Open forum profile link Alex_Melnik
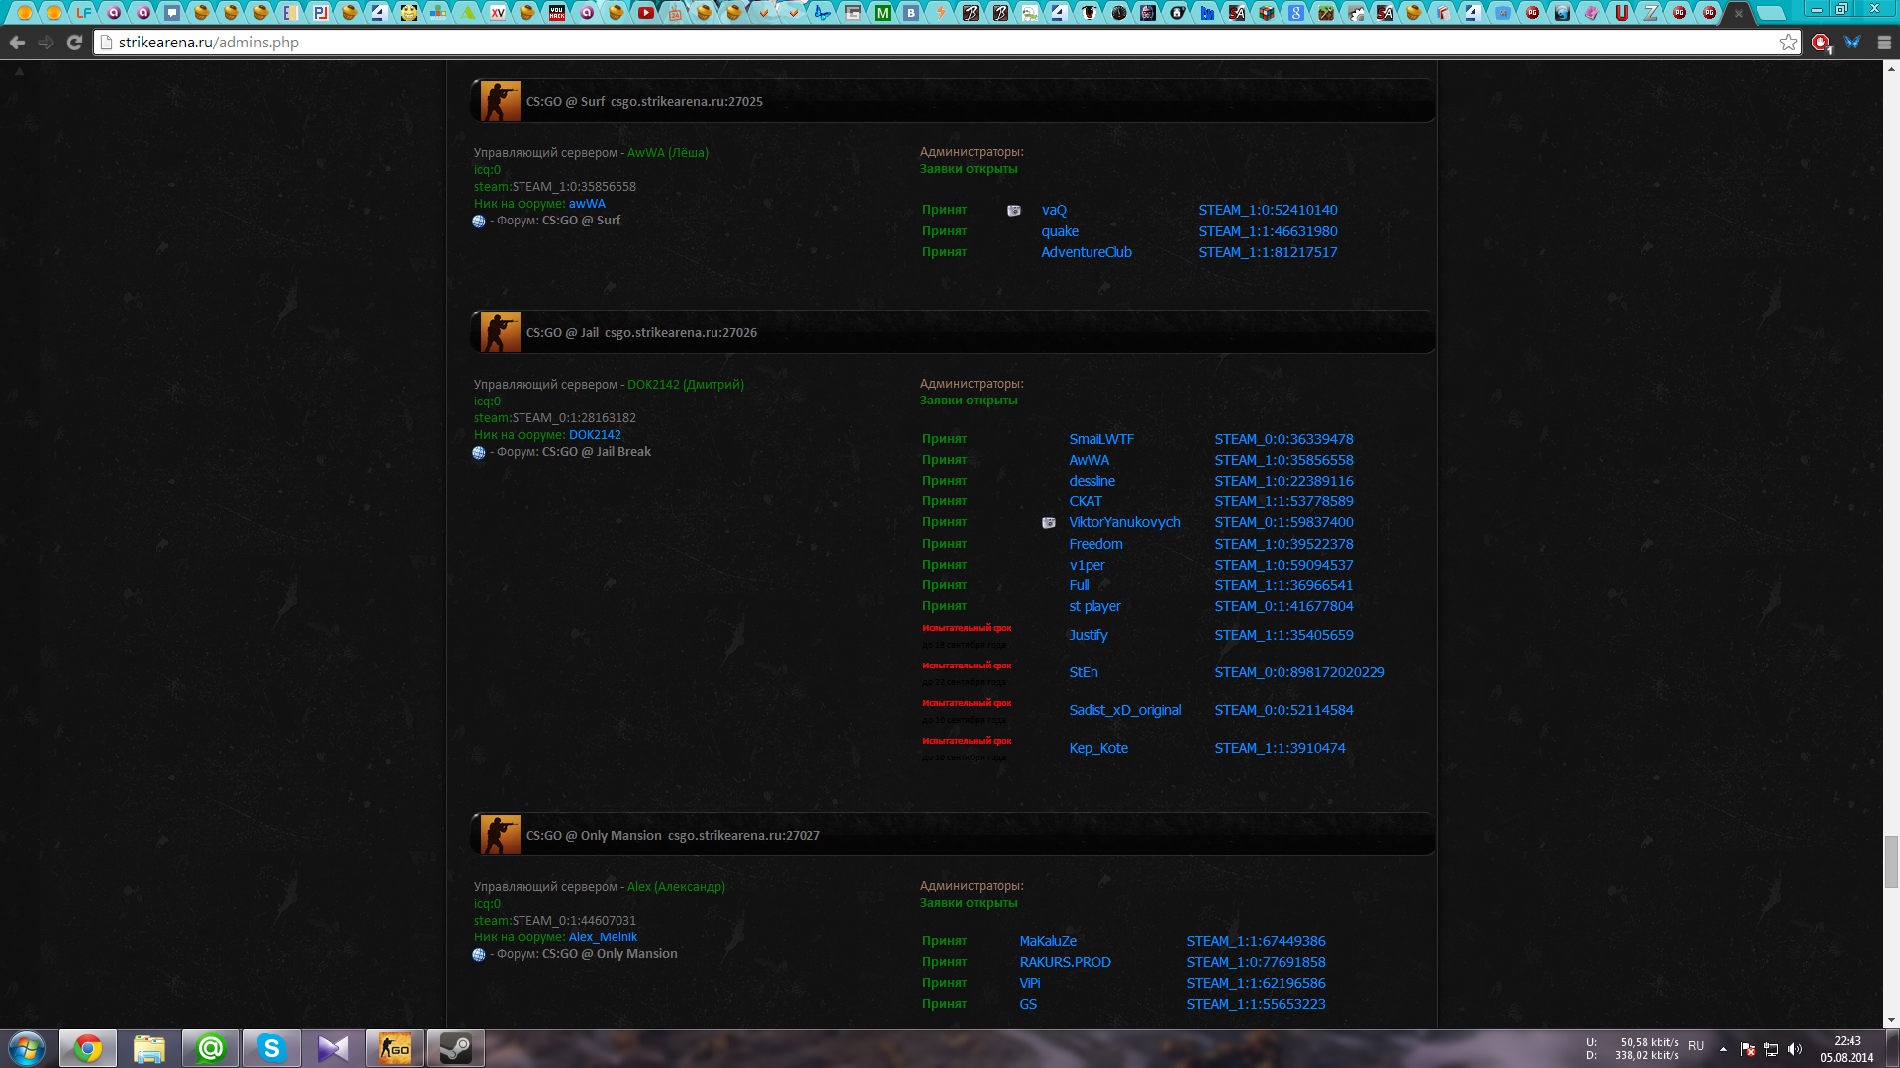The width and height of the screenshot is (1900, 1068). 603,937
